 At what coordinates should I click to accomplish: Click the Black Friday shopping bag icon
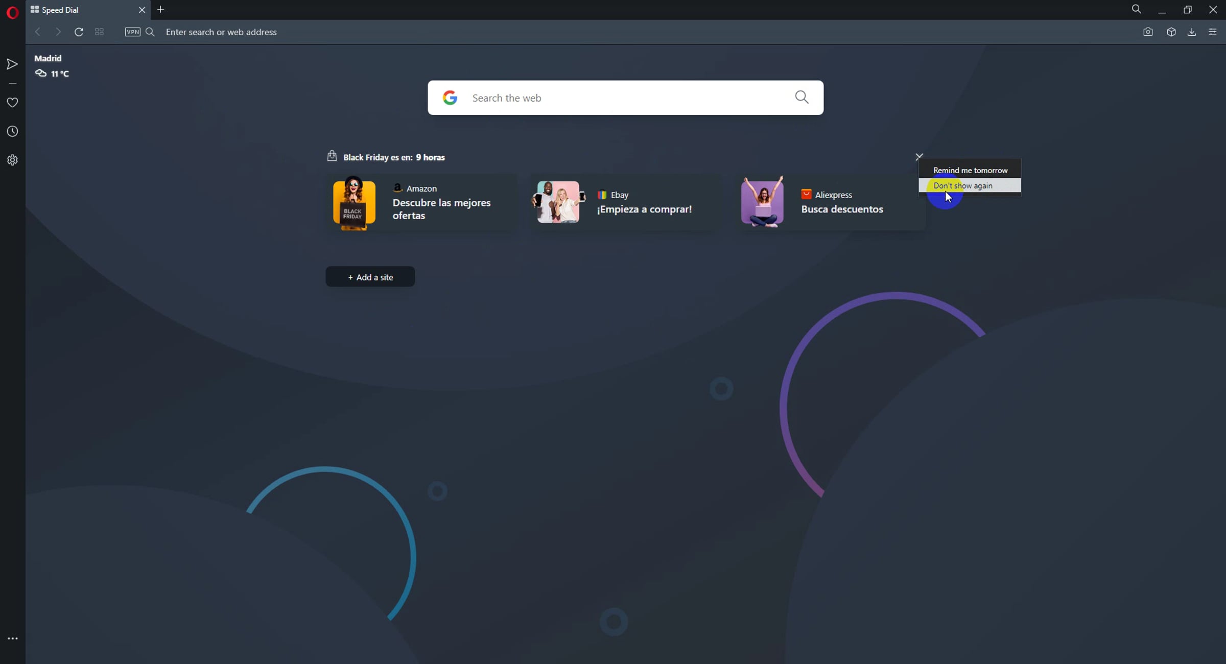coord(332,156)
